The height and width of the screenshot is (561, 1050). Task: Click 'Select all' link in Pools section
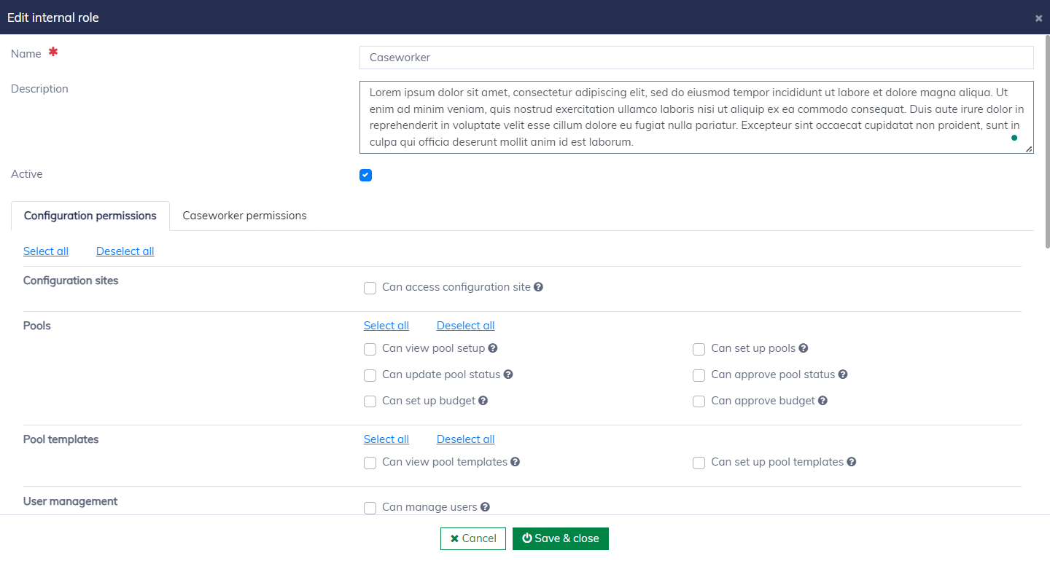[386, 326]
